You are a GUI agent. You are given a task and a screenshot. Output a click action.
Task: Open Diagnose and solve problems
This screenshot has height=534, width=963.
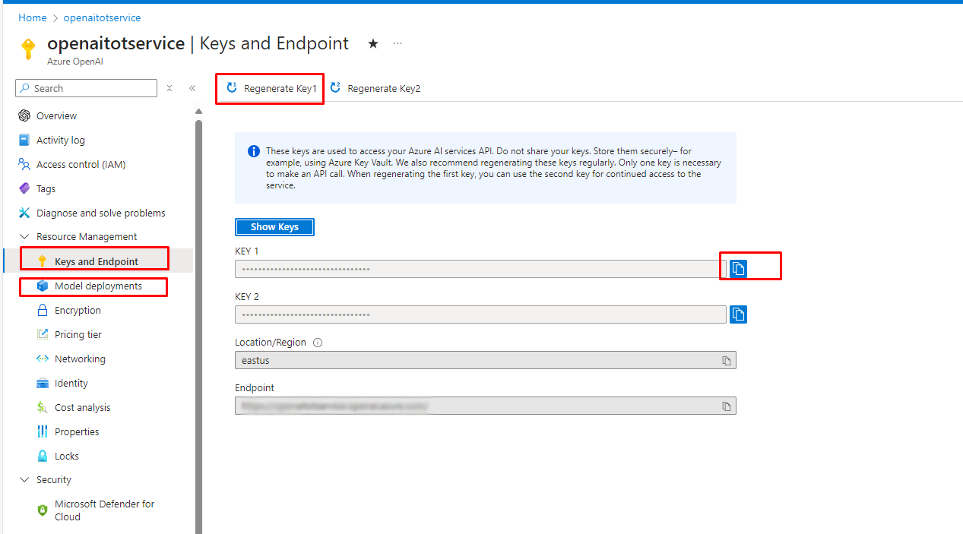point(100,213)
